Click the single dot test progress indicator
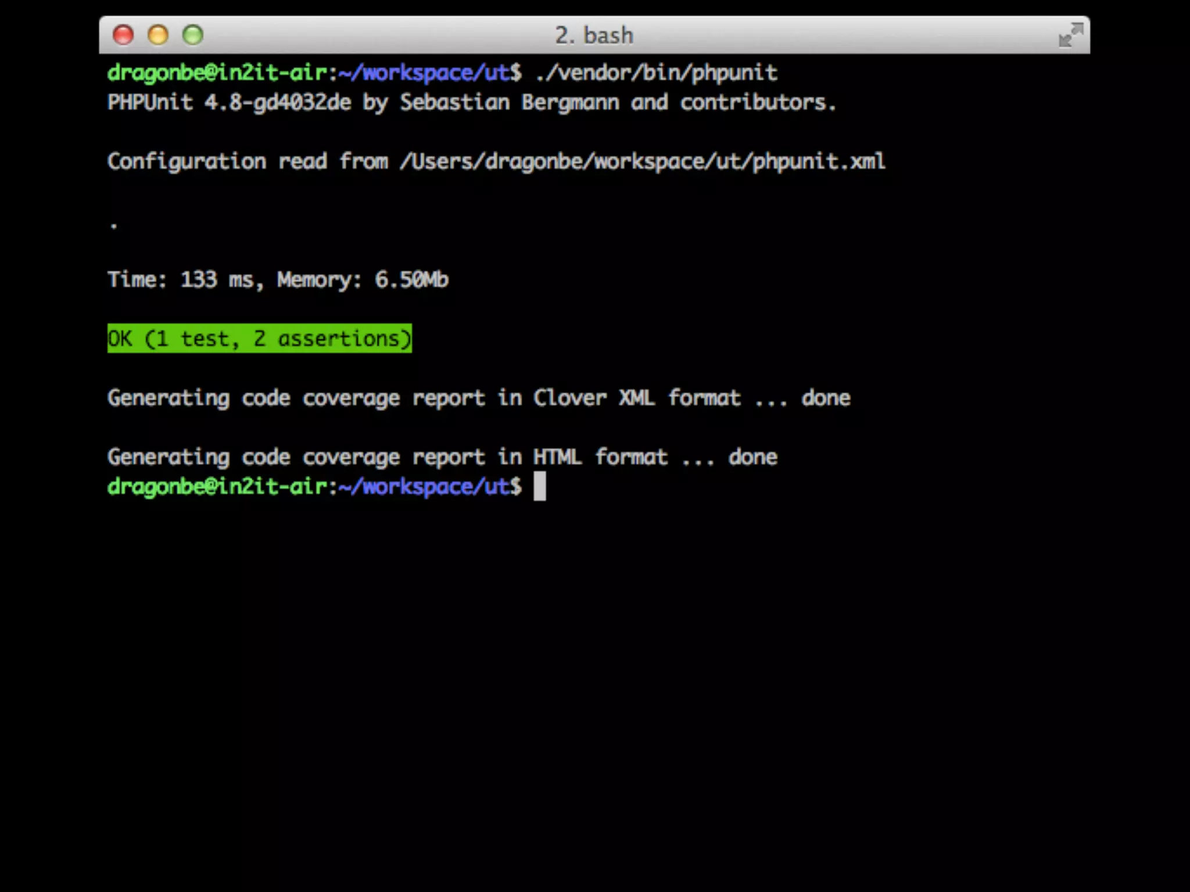Image resolution: width=1190 pixels, height=892 pixels. click(114, 225)
